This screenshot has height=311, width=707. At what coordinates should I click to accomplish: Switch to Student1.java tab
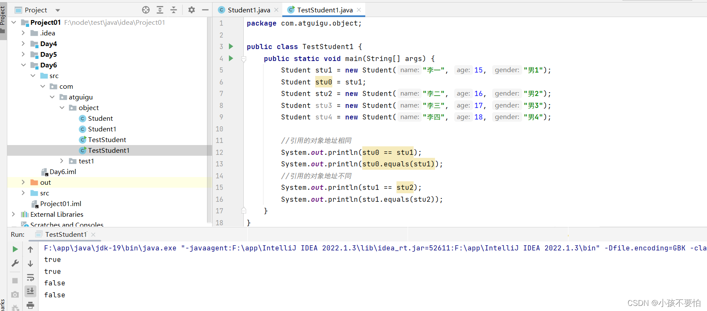click(248, 10)
